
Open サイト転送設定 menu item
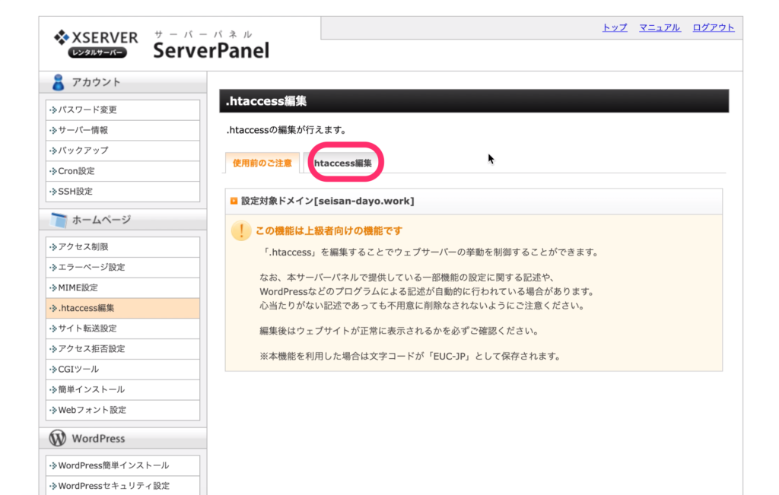point(87,328)
